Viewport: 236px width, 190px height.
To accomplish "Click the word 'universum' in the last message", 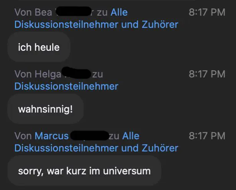I will (127, 171).
